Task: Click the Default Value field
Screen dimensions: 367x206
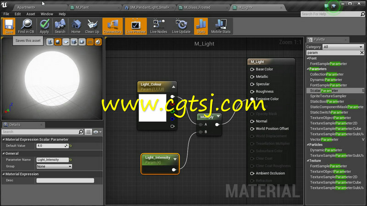Action: [x=52, y=146]
